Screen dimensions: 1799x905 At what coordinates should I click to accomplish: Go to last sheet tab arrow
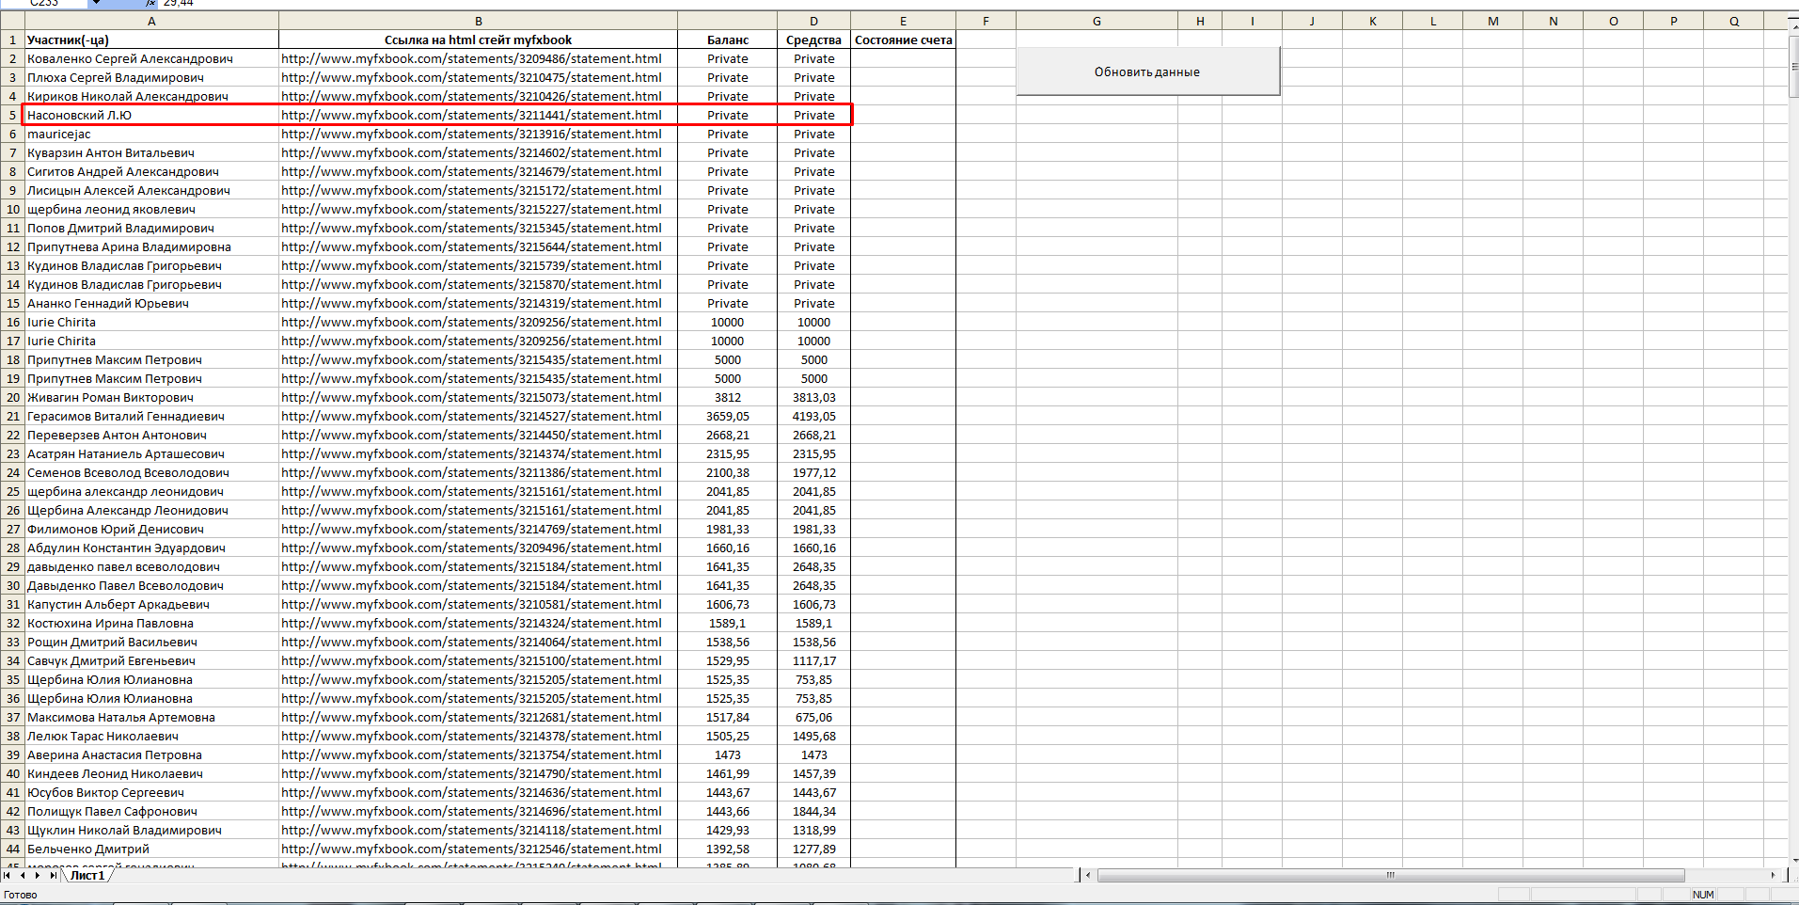pos(53,875)
